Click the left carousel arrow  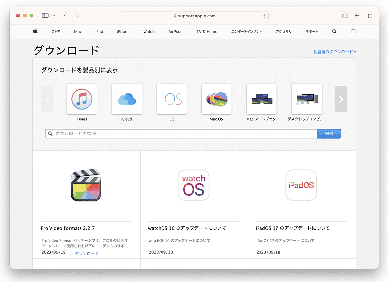point(47,99)
